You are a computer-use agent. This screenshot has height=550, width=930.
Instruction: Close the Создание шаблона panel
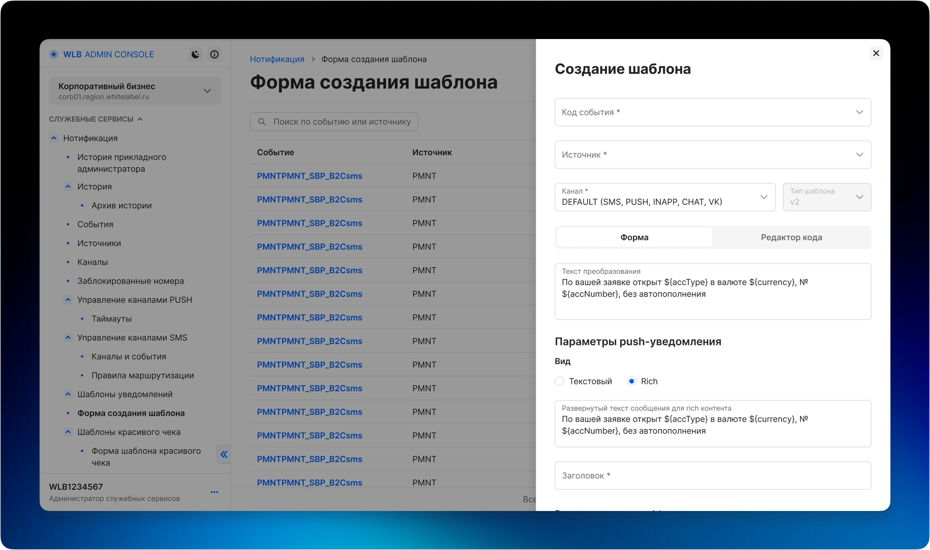(x=876, y=54)
